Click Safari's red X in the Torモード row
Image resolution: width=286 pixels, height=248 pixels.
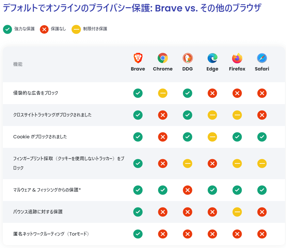262,234
